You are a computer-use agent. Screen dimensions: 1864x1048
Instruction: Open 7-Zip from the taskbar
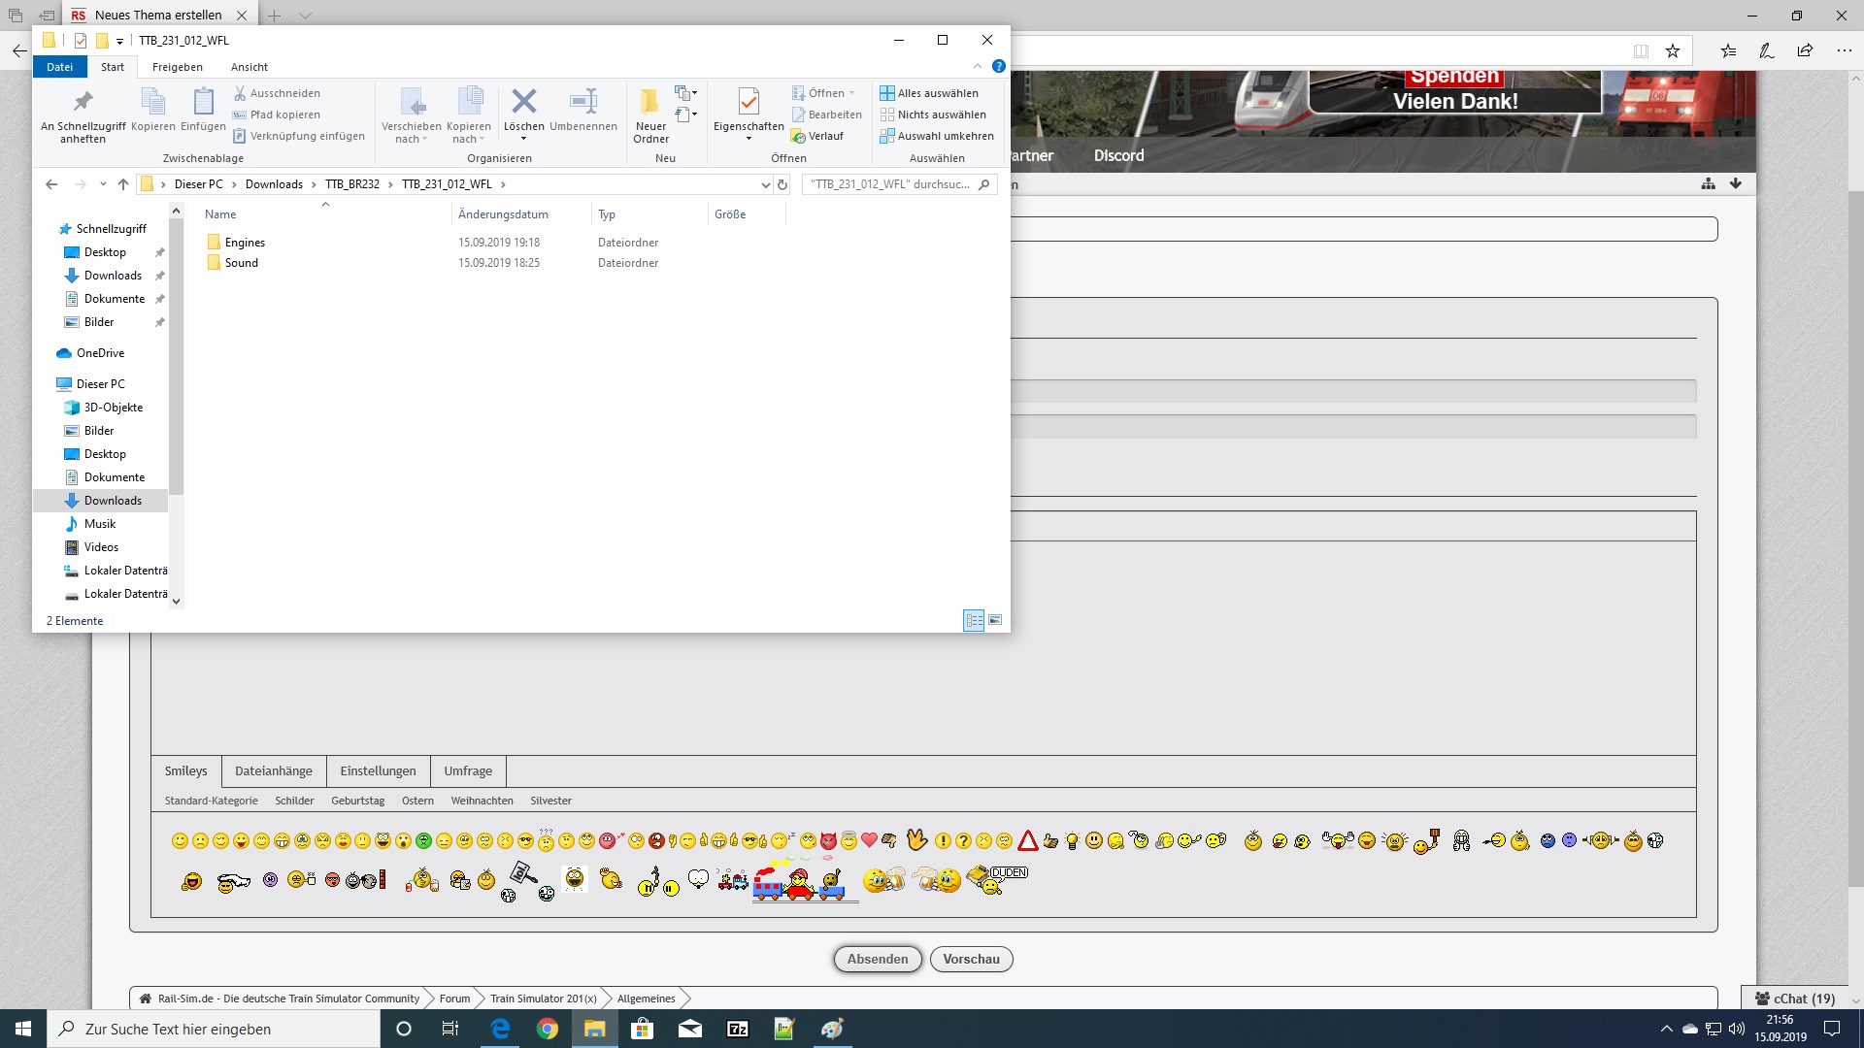[x=738, y=1029]
